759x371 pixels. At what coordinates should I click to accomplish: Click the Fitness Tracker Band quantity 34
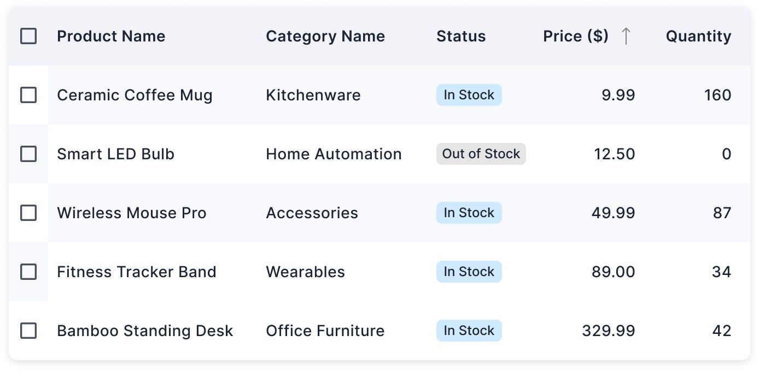pos(722,272)
